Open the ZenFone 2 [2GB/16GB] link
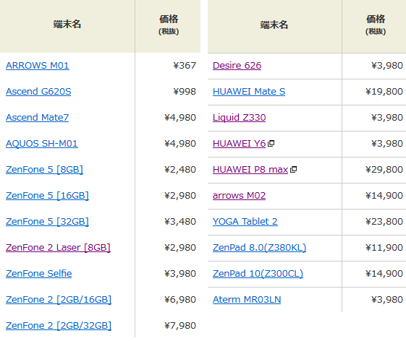Screen dimensions: 406x341 [x=59, y=300]
